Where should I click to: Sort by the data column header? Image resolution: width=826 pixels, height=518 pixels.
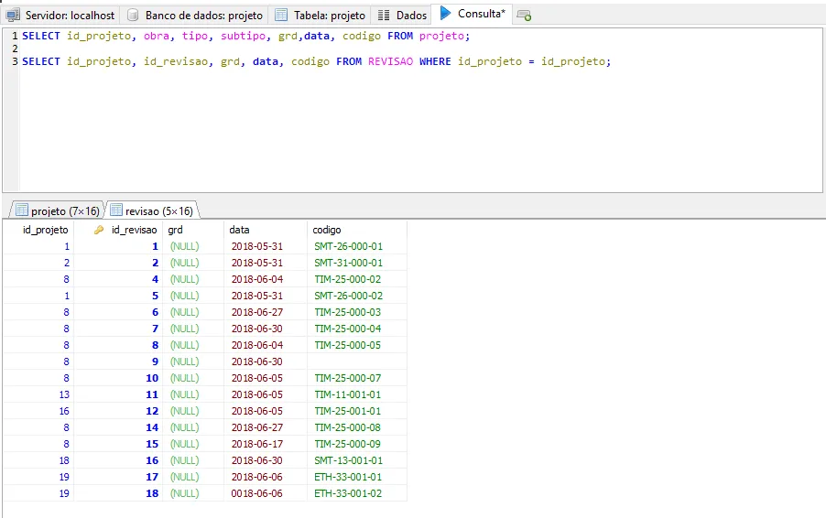pyautogui.click(x=239, y=230)
